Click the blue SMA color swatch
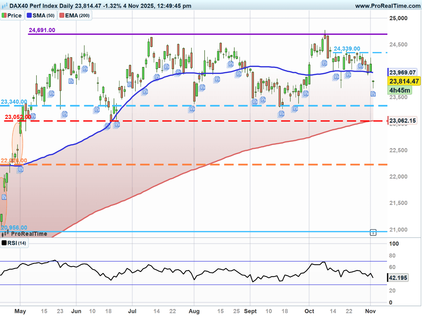Image resolution: width=422 pixels, height=316 pixels. click(29, 15)
